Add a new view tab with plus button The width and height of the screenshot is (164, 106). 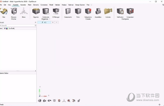(x=53, y=22)
